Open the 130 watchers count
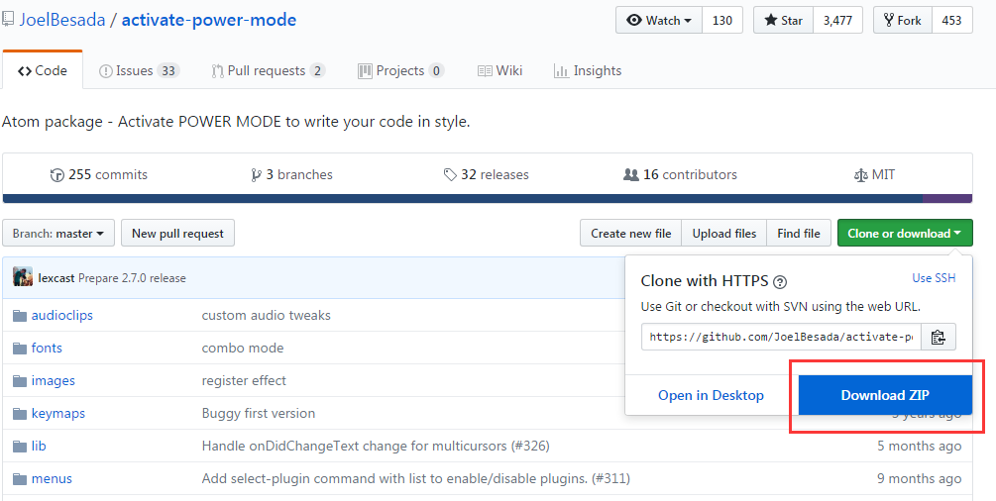996x501 pixels. (722, 21)
